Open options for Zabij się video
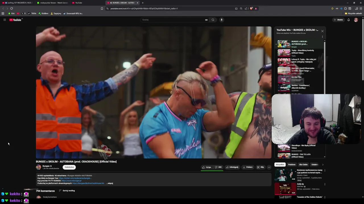Screen dimensions: 364x204 [x=325, y=184]
